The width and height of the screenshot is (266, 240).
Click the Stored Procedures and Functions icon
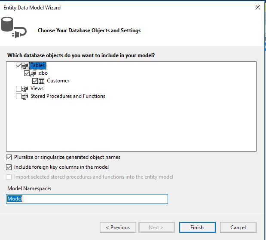pyautogui.click(x=25, y=97)
